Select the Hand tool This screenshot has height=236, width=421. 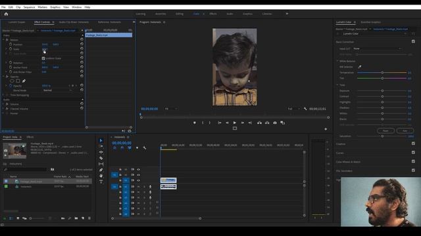(101, 176)
